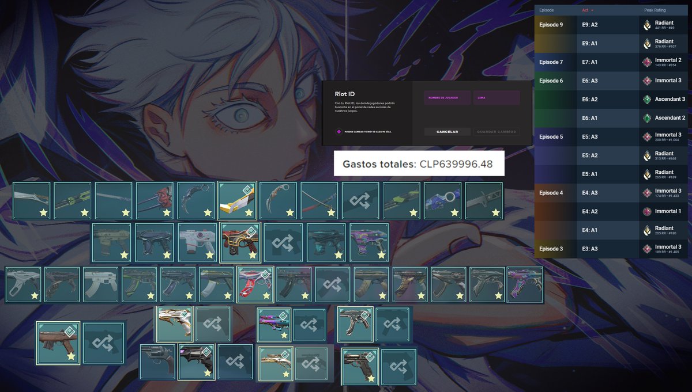Toggle variant badge on the brown rifle skin
This screenshot has height=392, width=692.
[x=70, y=331]
